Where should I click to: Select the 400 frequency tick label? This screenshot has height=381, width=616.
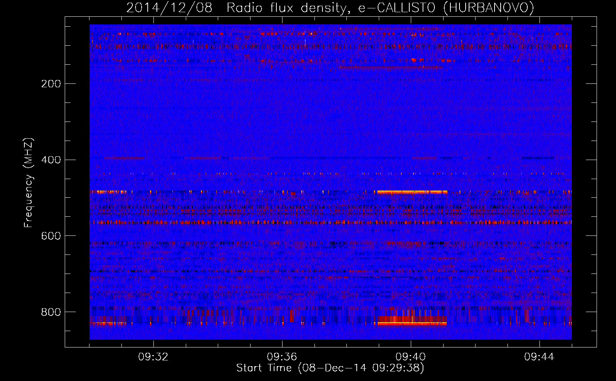(x=51, y=160)
